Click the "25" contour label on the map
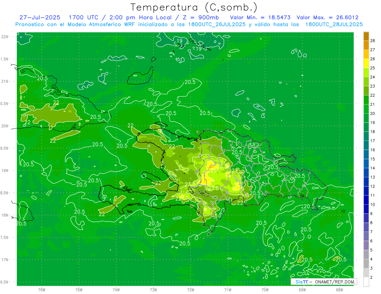This screenshot has height=294, width=381. point(214,171)
